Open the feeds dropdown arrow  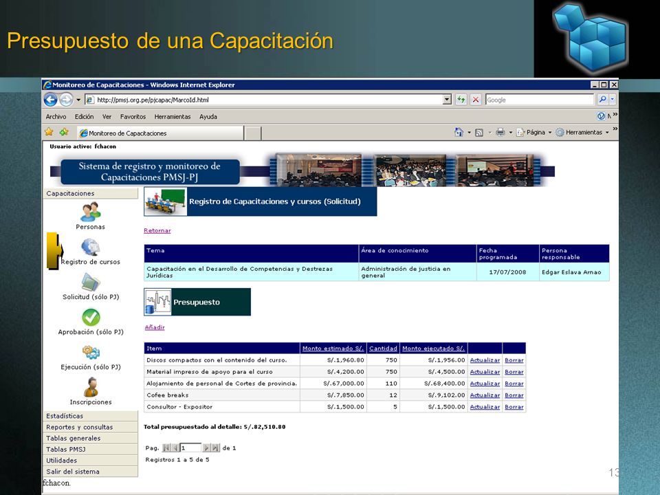(489, 133)
